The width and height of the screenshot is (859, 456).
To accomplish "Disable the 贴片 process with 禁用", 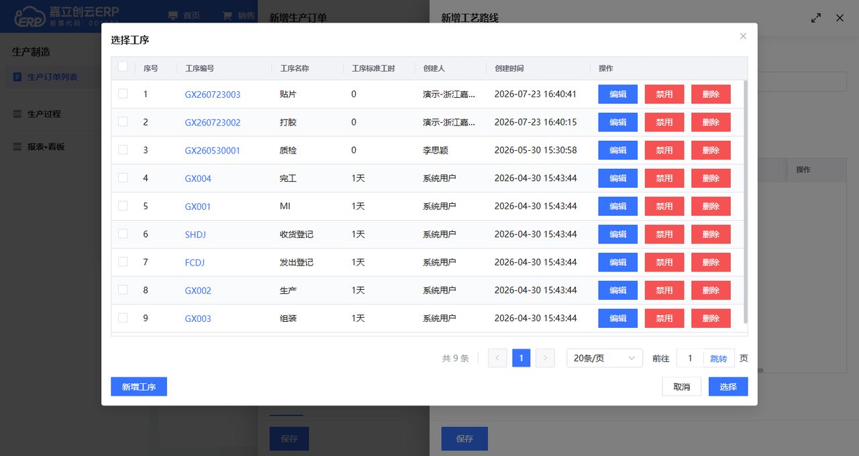I will pos(664,95).
